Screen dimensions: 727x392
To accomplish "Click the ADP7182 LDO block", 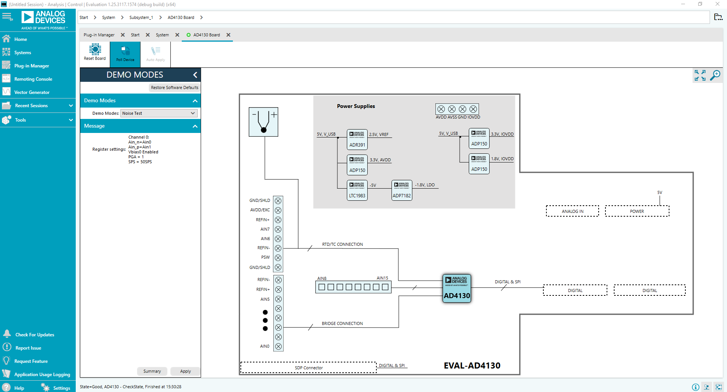I will [402, 190].
